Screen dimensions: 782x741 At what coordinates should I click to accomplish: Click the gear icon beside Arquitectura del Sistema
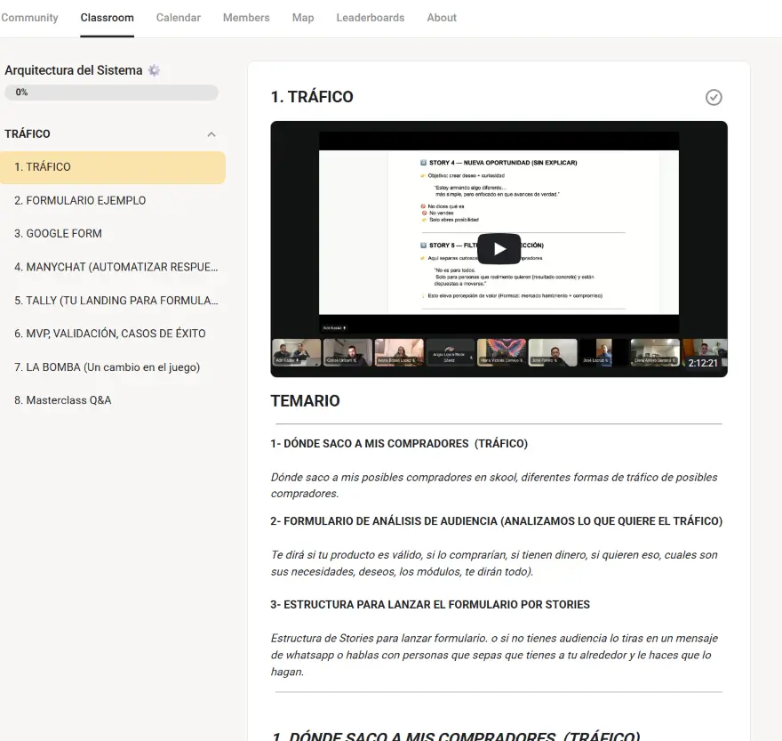[x=155, y=70]
